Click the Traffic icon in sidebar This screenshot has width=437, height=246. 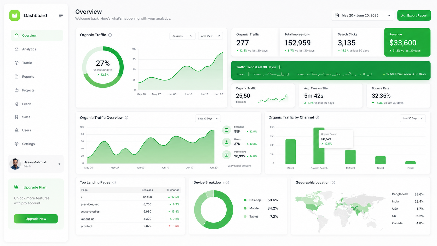click(16, 63)
